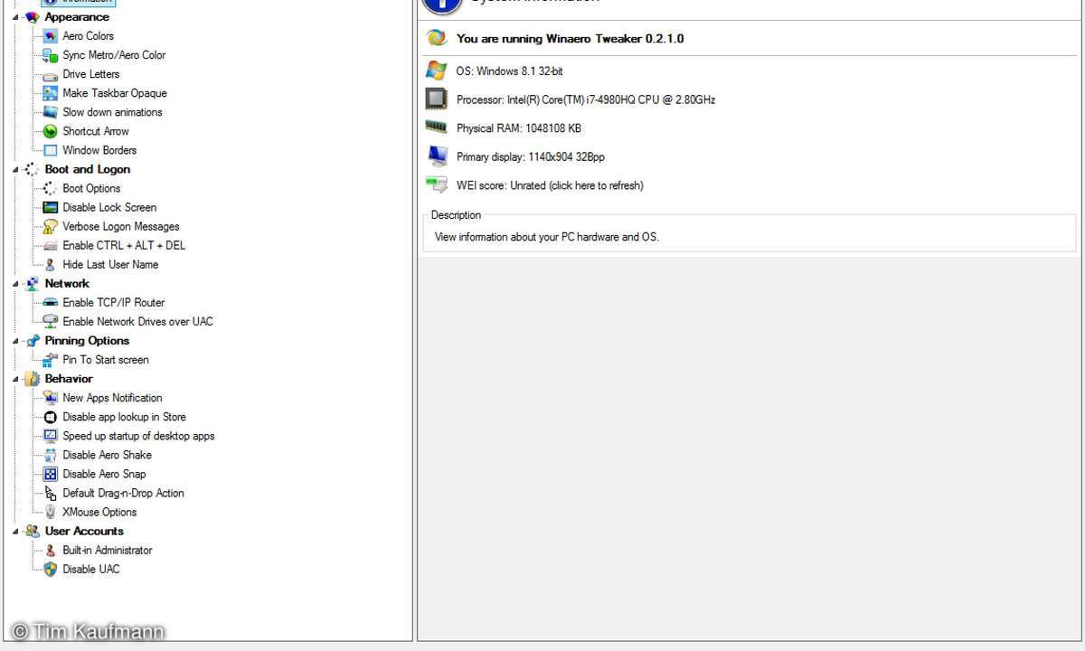Collapse the Behavior tree section
1085x651 pixels.
tap(15, 379)
